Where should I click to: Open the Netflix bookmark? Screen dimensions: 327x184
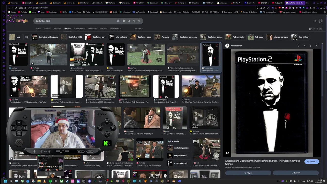[x=63, y=12]
